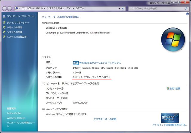Image resolution: width=191 pixels, height=133 pixels.
Task: Go to システムとセキュリティ breadcrumb
Action: pos(59,8)
